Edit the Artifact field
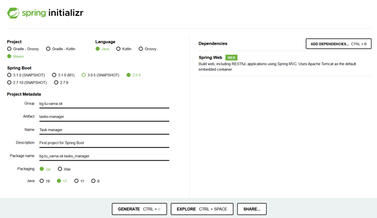The image size is (377, 218). point(104,116)
